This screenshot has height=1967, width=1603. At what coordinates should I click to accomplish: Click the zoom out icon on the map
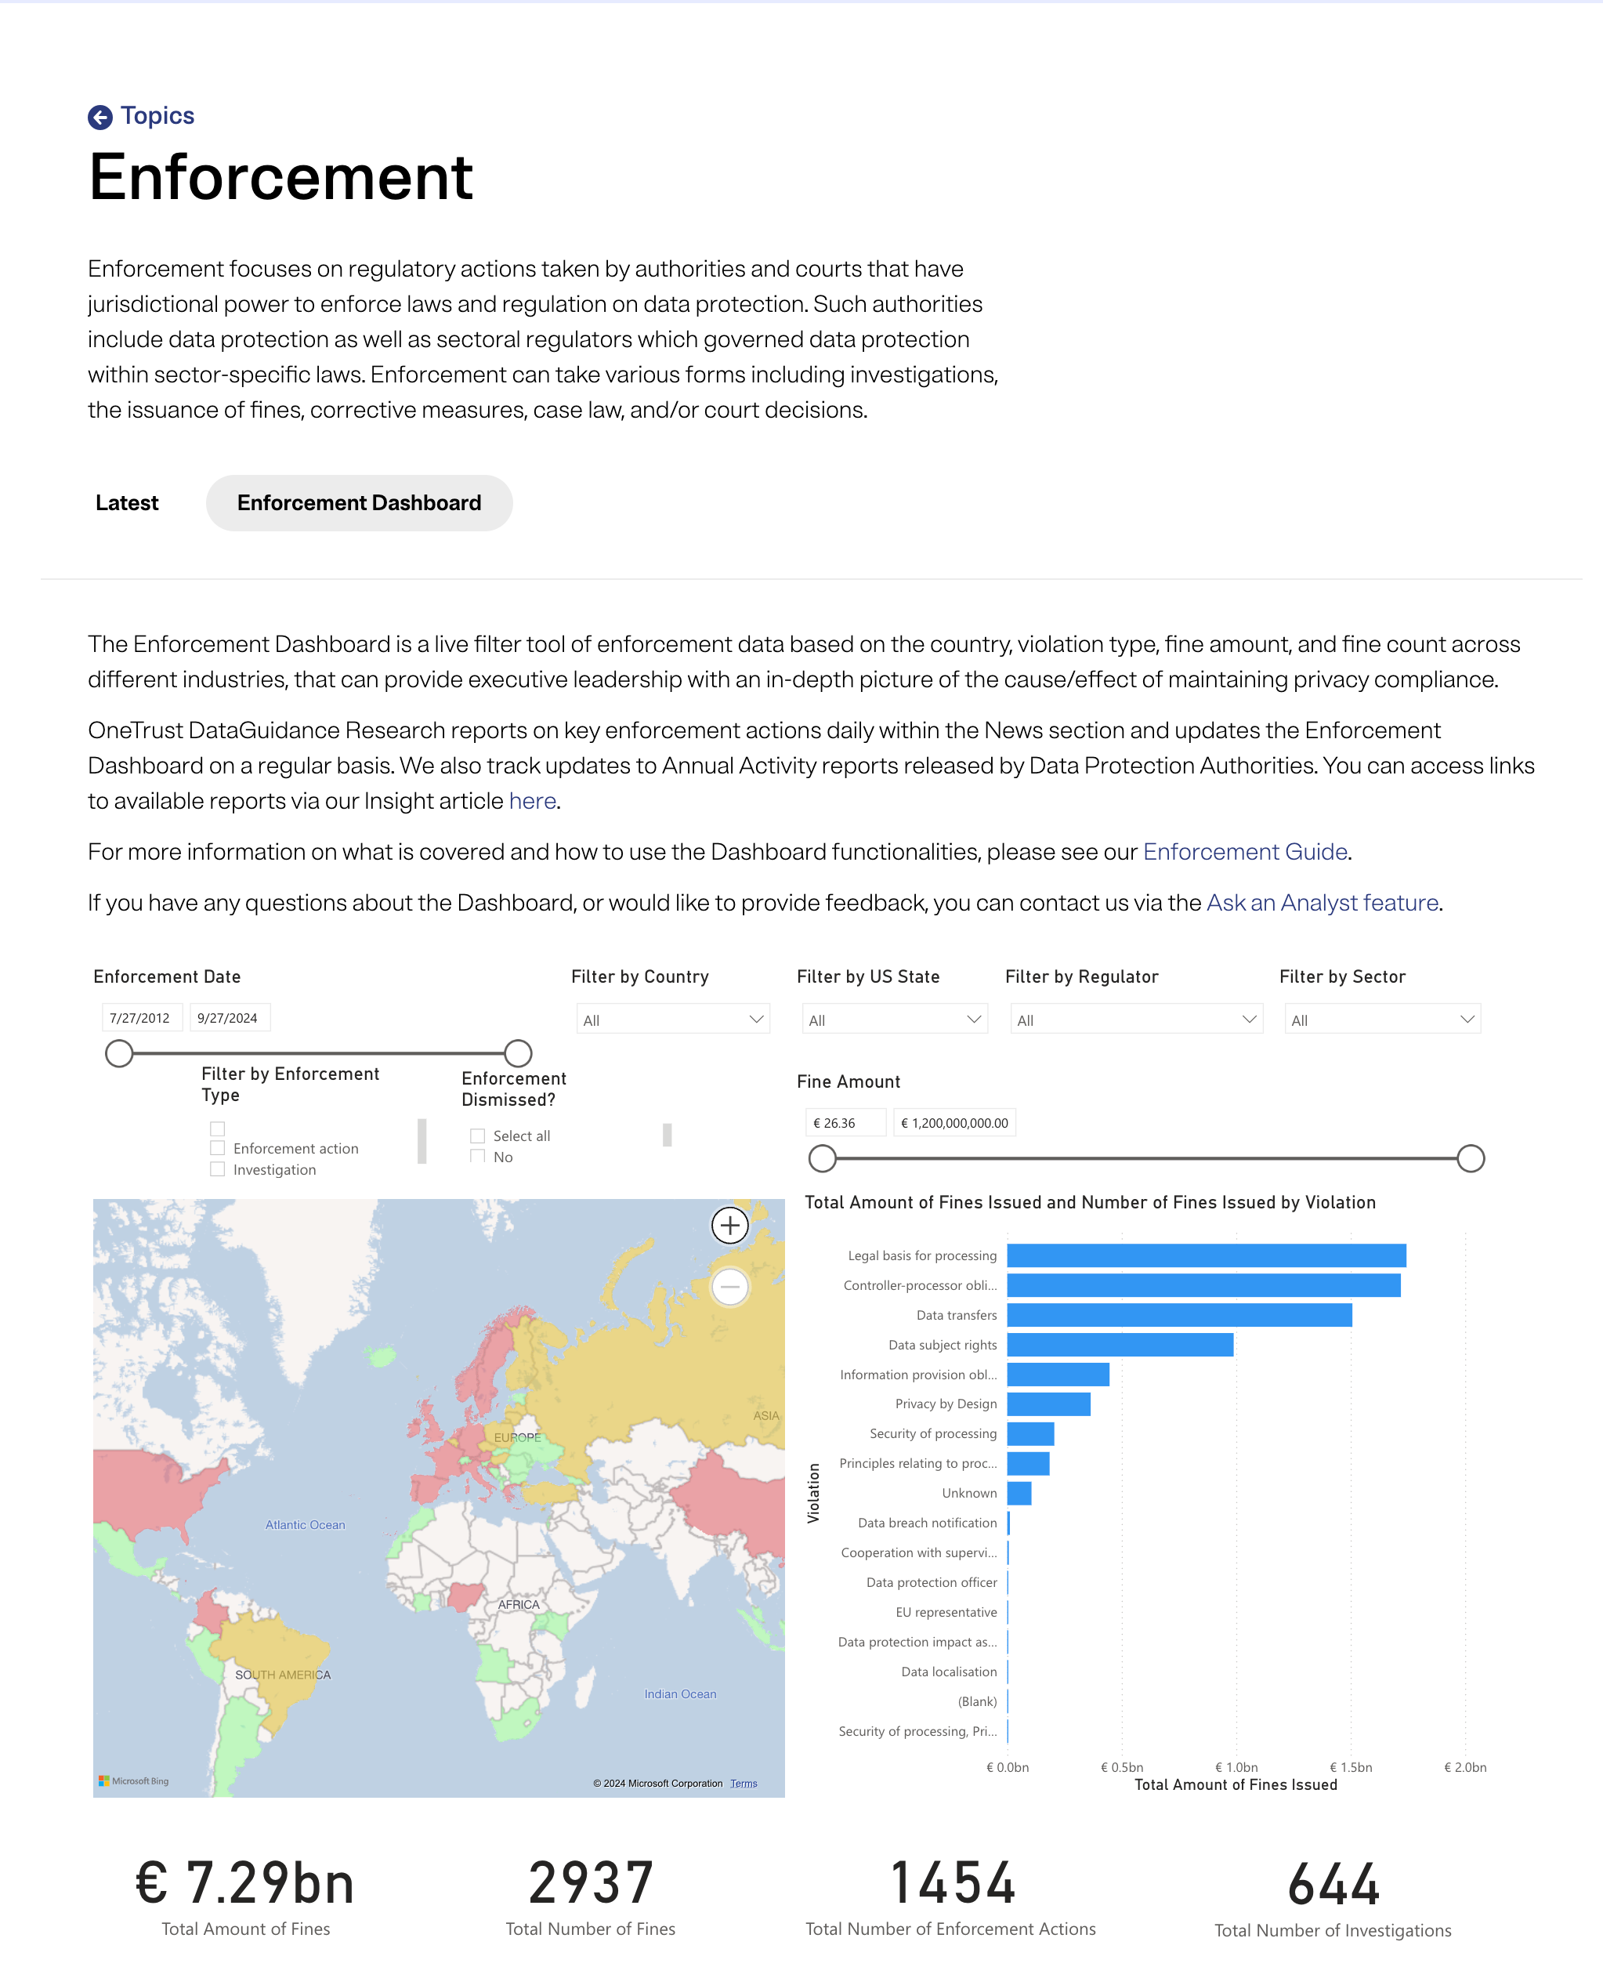click(x=729, y=1285)
